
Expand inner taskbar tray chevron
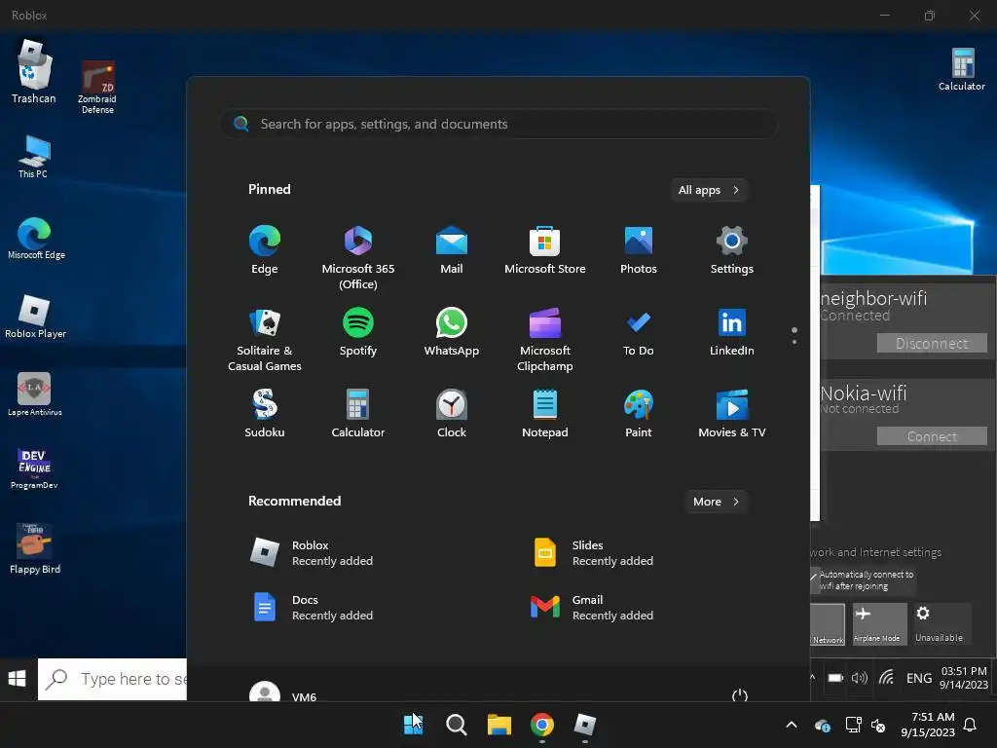pyautogui.click(x=813, y=678)
